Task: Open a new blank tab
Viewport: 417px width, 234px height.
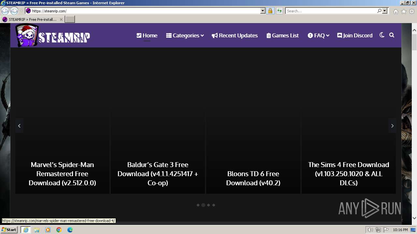Action: 70,19
